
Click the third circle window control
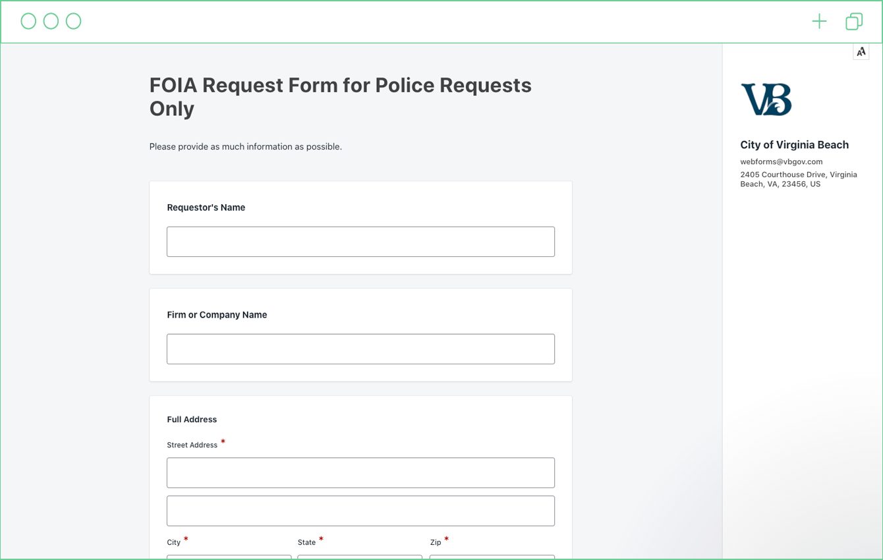coord(73,22)
